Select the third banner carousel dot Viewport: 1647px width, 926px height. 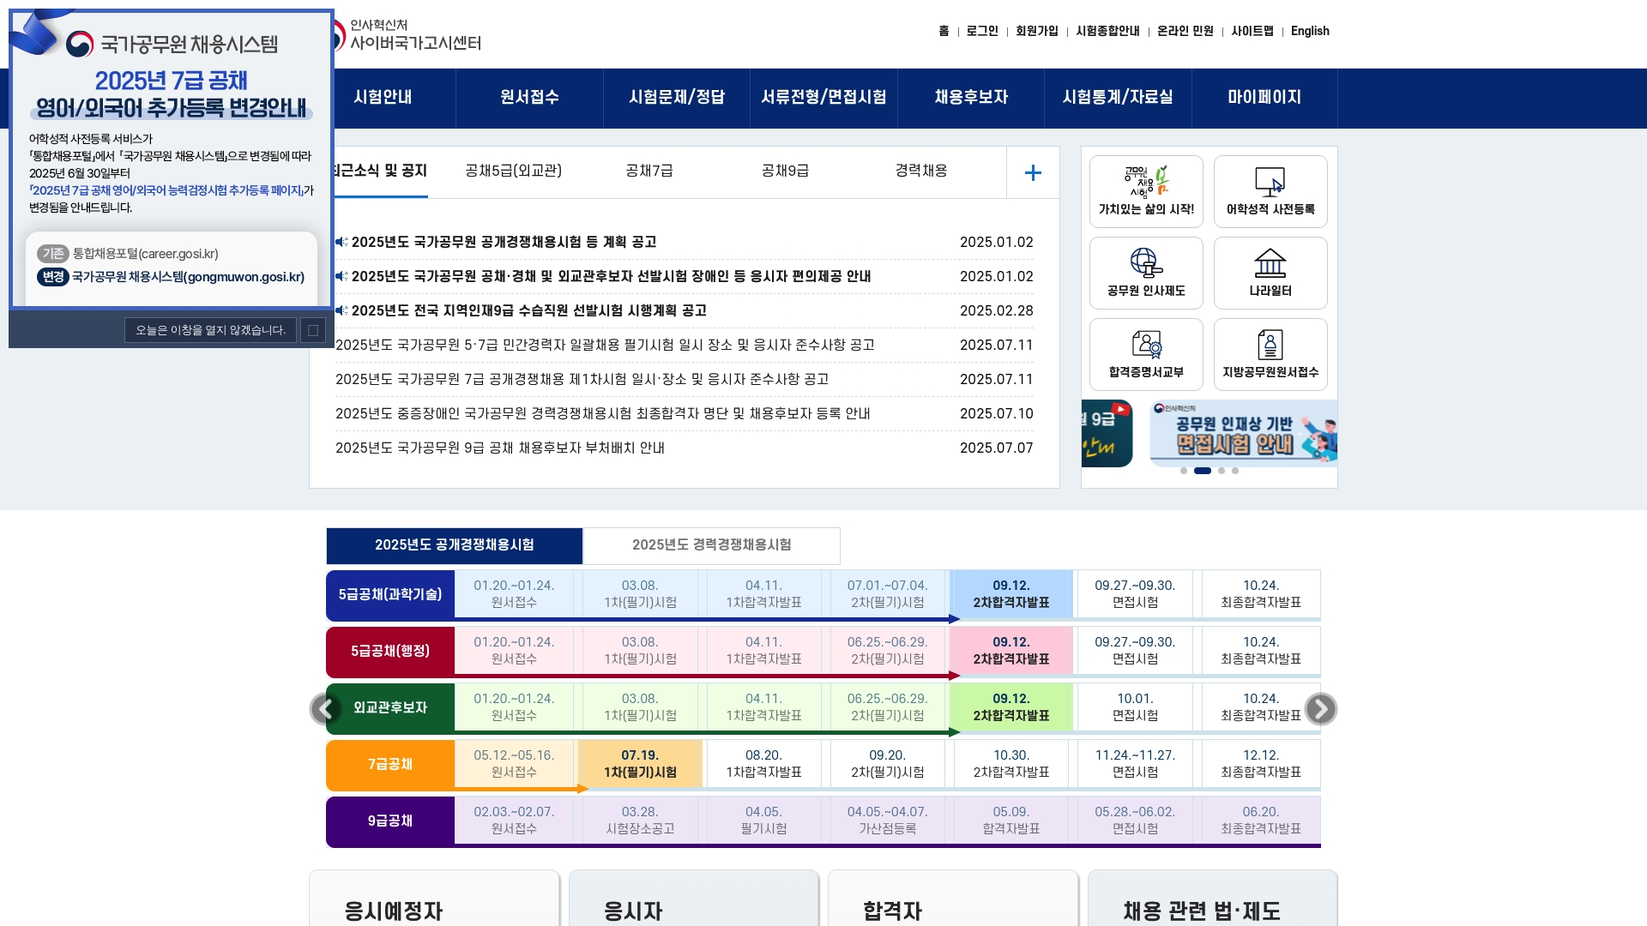(x=1222, y=471)
